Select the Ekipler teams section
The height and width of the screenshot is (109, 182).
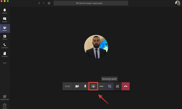click(x=5, y=29)
